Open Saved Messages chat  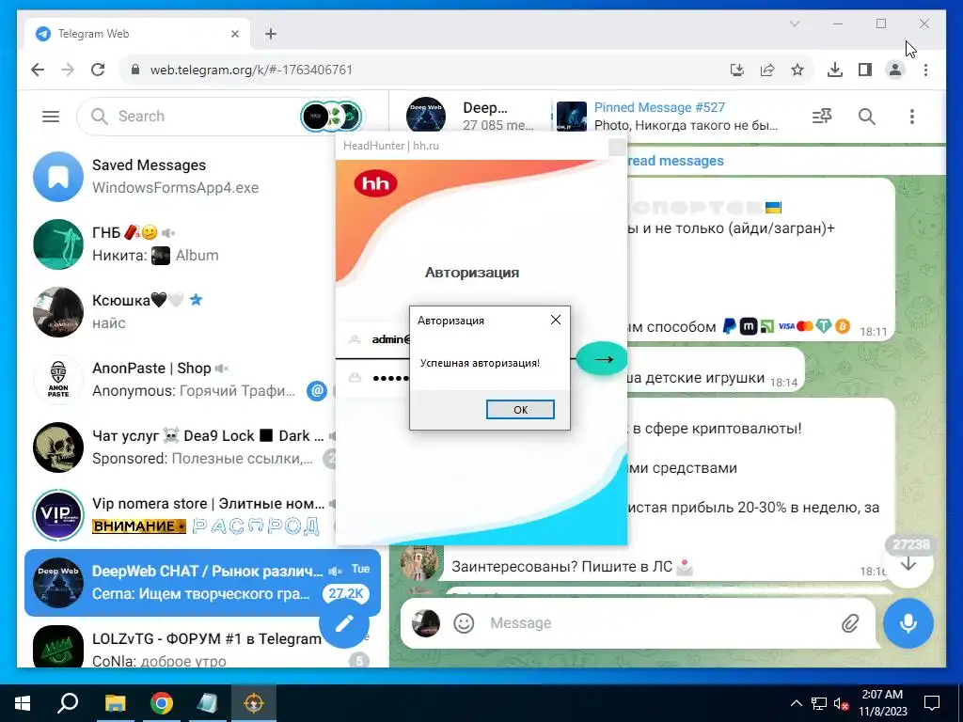(x=180, y=177)
